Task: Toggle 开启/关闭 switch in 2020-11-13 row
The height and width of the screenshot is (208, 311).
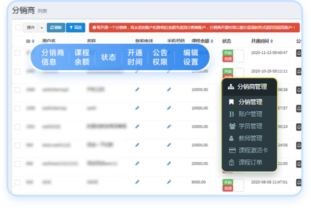Action: point(233,56)
